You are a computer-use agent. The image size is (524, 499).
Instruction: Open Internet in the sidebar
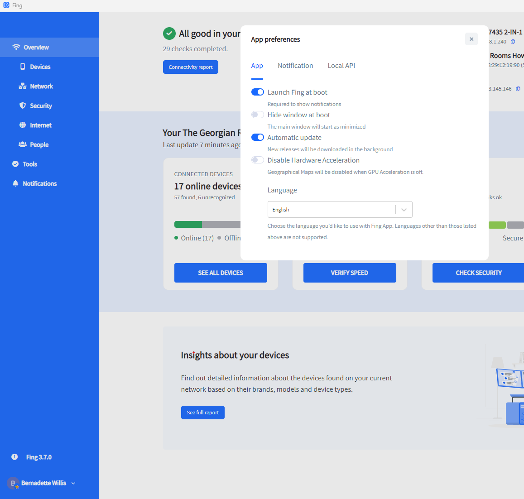(49, 125)
